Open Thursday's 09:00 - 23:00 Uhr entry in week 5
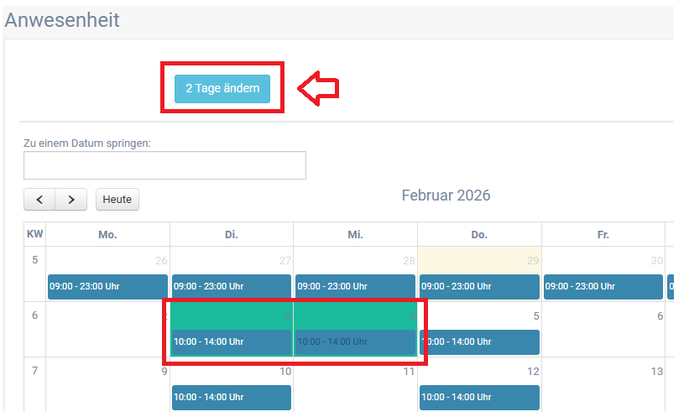 pyautogui.click(x=479, y=286)
